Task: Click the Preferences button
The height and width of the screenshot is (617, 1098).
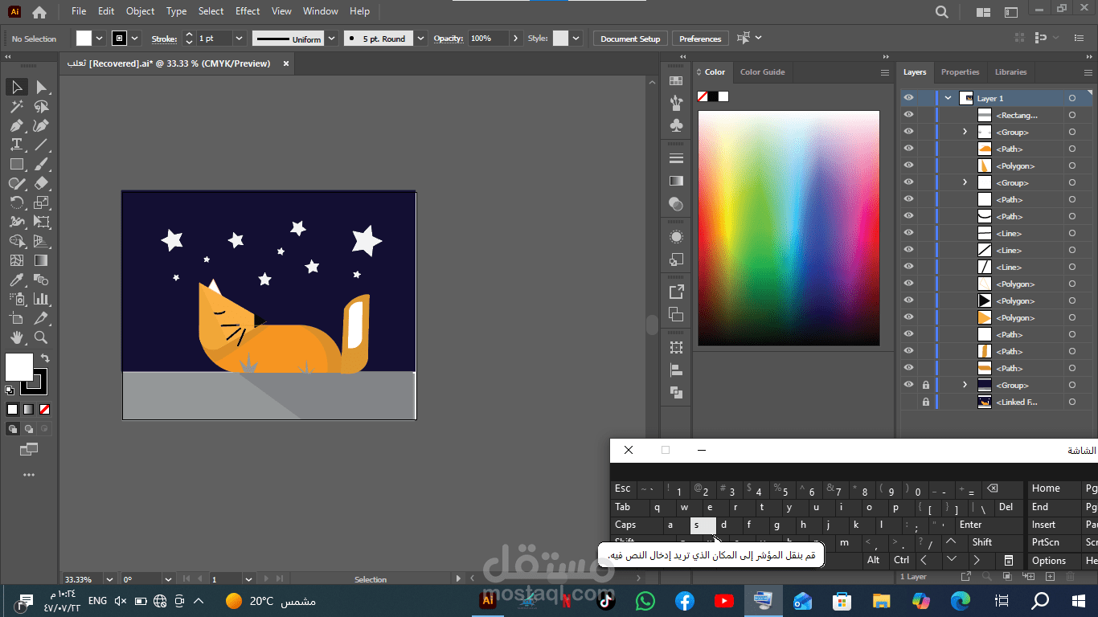Action: click(700, 39)
